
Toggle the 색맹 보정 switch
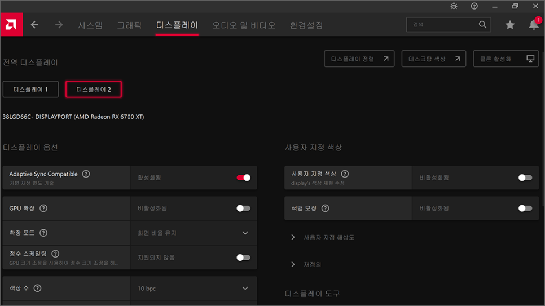click(525, 209)
